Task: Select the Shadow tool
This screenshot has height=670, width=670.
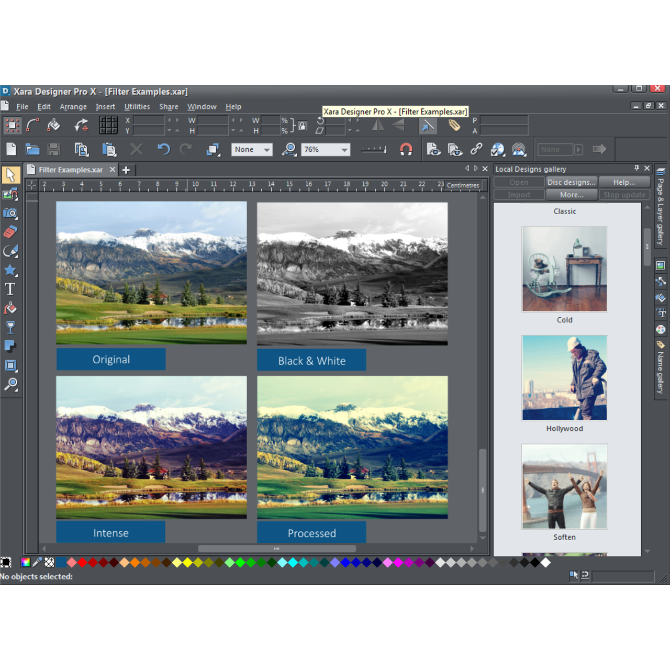Action: (10, 346)
